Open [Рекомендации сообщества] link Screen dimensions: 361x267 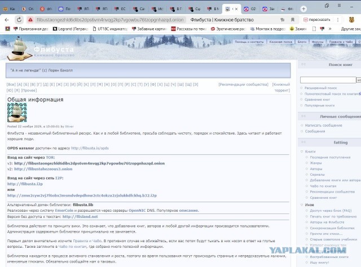click(x=243, y=84)
